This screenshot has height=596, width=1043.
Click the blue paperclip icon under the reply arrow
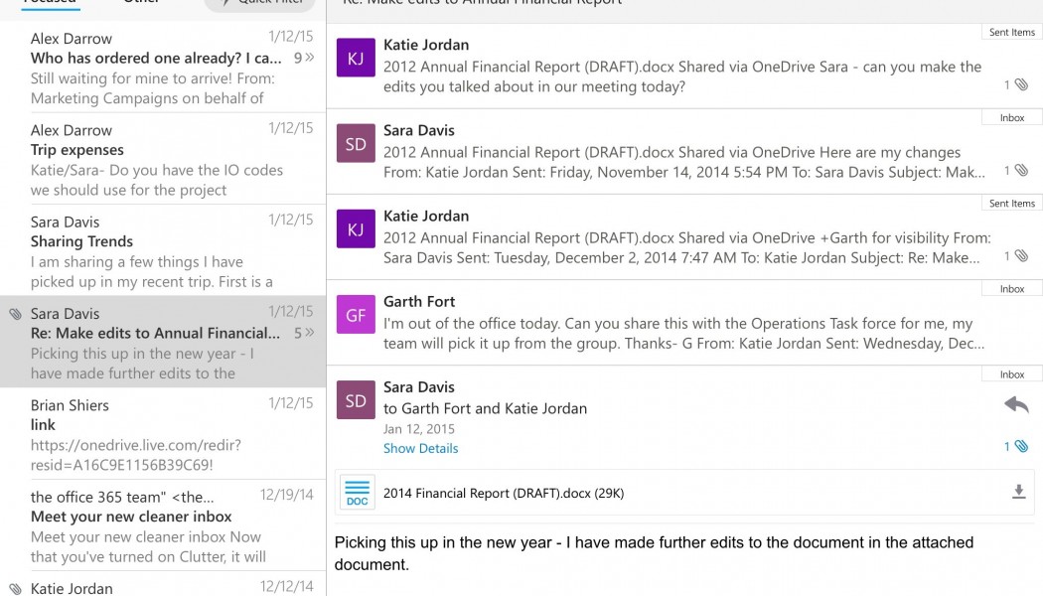pyautogui.click(x=1021, y=447)
